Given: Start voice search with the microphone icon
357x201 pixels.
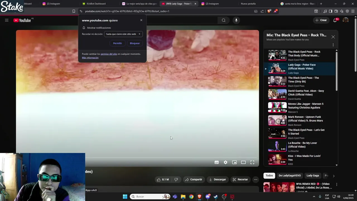Looking at the screenshot, I should (x=236, y=20).
